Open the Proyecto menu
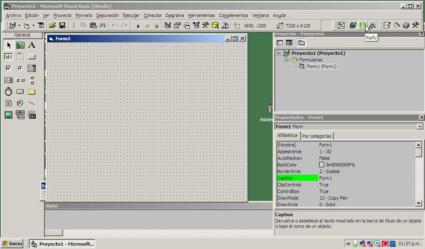Image resolution: width=425 pixels, height=249 pixels. tap(63, 15)
